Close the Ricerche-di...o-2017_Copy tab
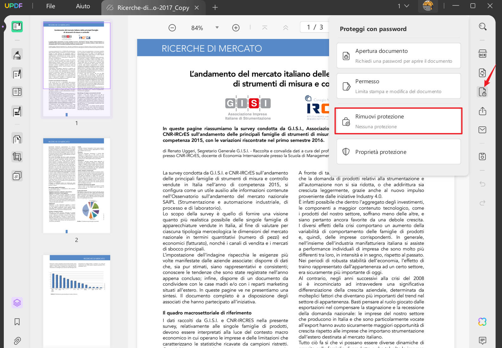Screen dimensions: 502x348 pos(197,8)
